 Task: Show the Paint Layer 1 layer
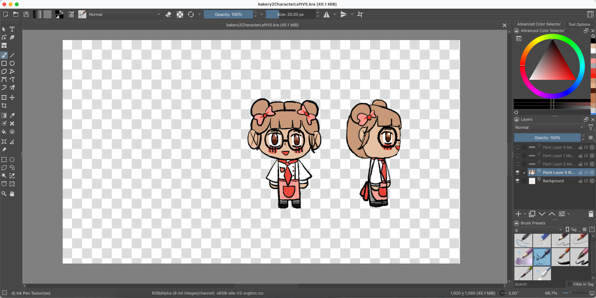[517, 156]
